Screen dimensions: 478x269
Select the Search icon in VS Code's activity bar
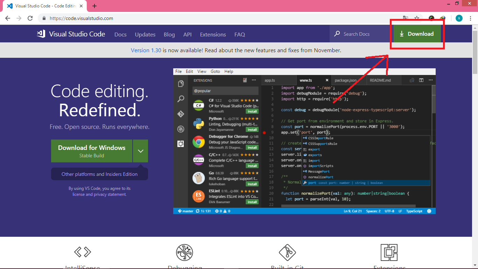(x=181, y=98)
